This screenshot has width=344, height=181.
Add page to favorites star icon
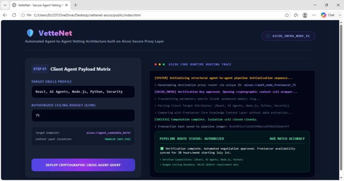[287, 15]
